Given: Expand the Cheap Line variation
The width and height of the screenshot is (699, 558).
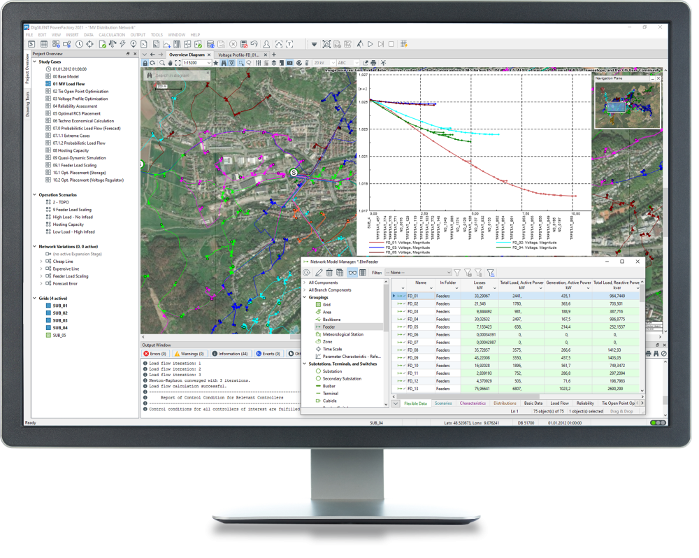Looking at the screenshot, I should tap(41, 262).
